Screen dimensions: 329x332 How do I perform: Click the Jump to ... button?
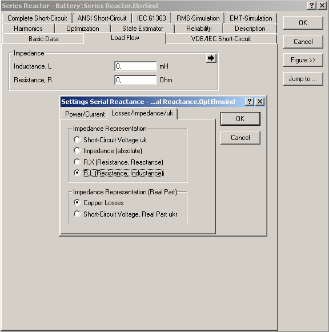pyautogui.click(x=303, y=79)
